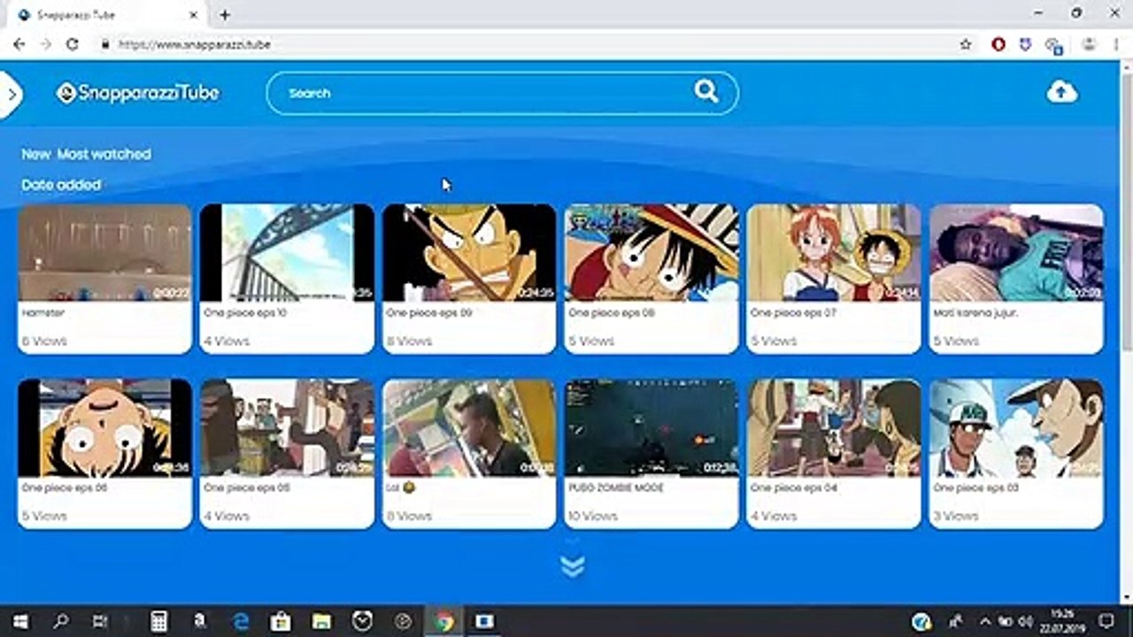Open the One piece eps 06 thumbnail

click(x=104, y=428)
